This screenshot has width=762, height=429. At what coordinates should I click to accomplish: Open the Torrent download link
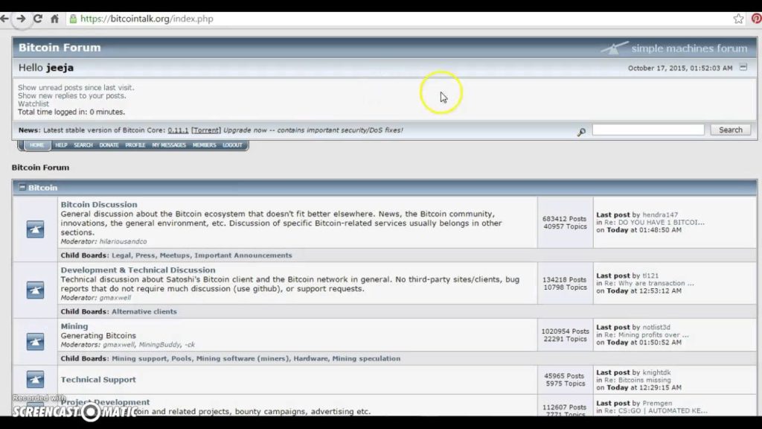click(206, 130)
